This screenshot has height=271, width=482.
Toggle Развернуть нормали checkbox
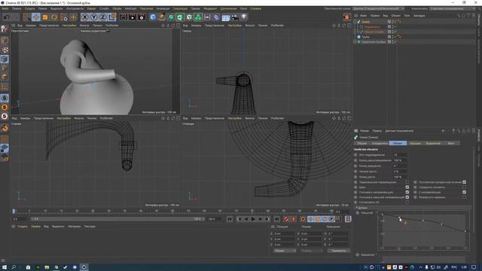(x=464, y=197)
